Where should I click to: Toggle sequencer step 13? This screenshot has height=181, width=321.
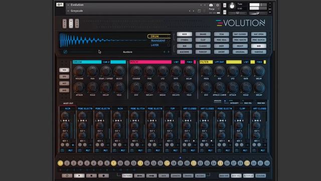[x=140, y=163]
